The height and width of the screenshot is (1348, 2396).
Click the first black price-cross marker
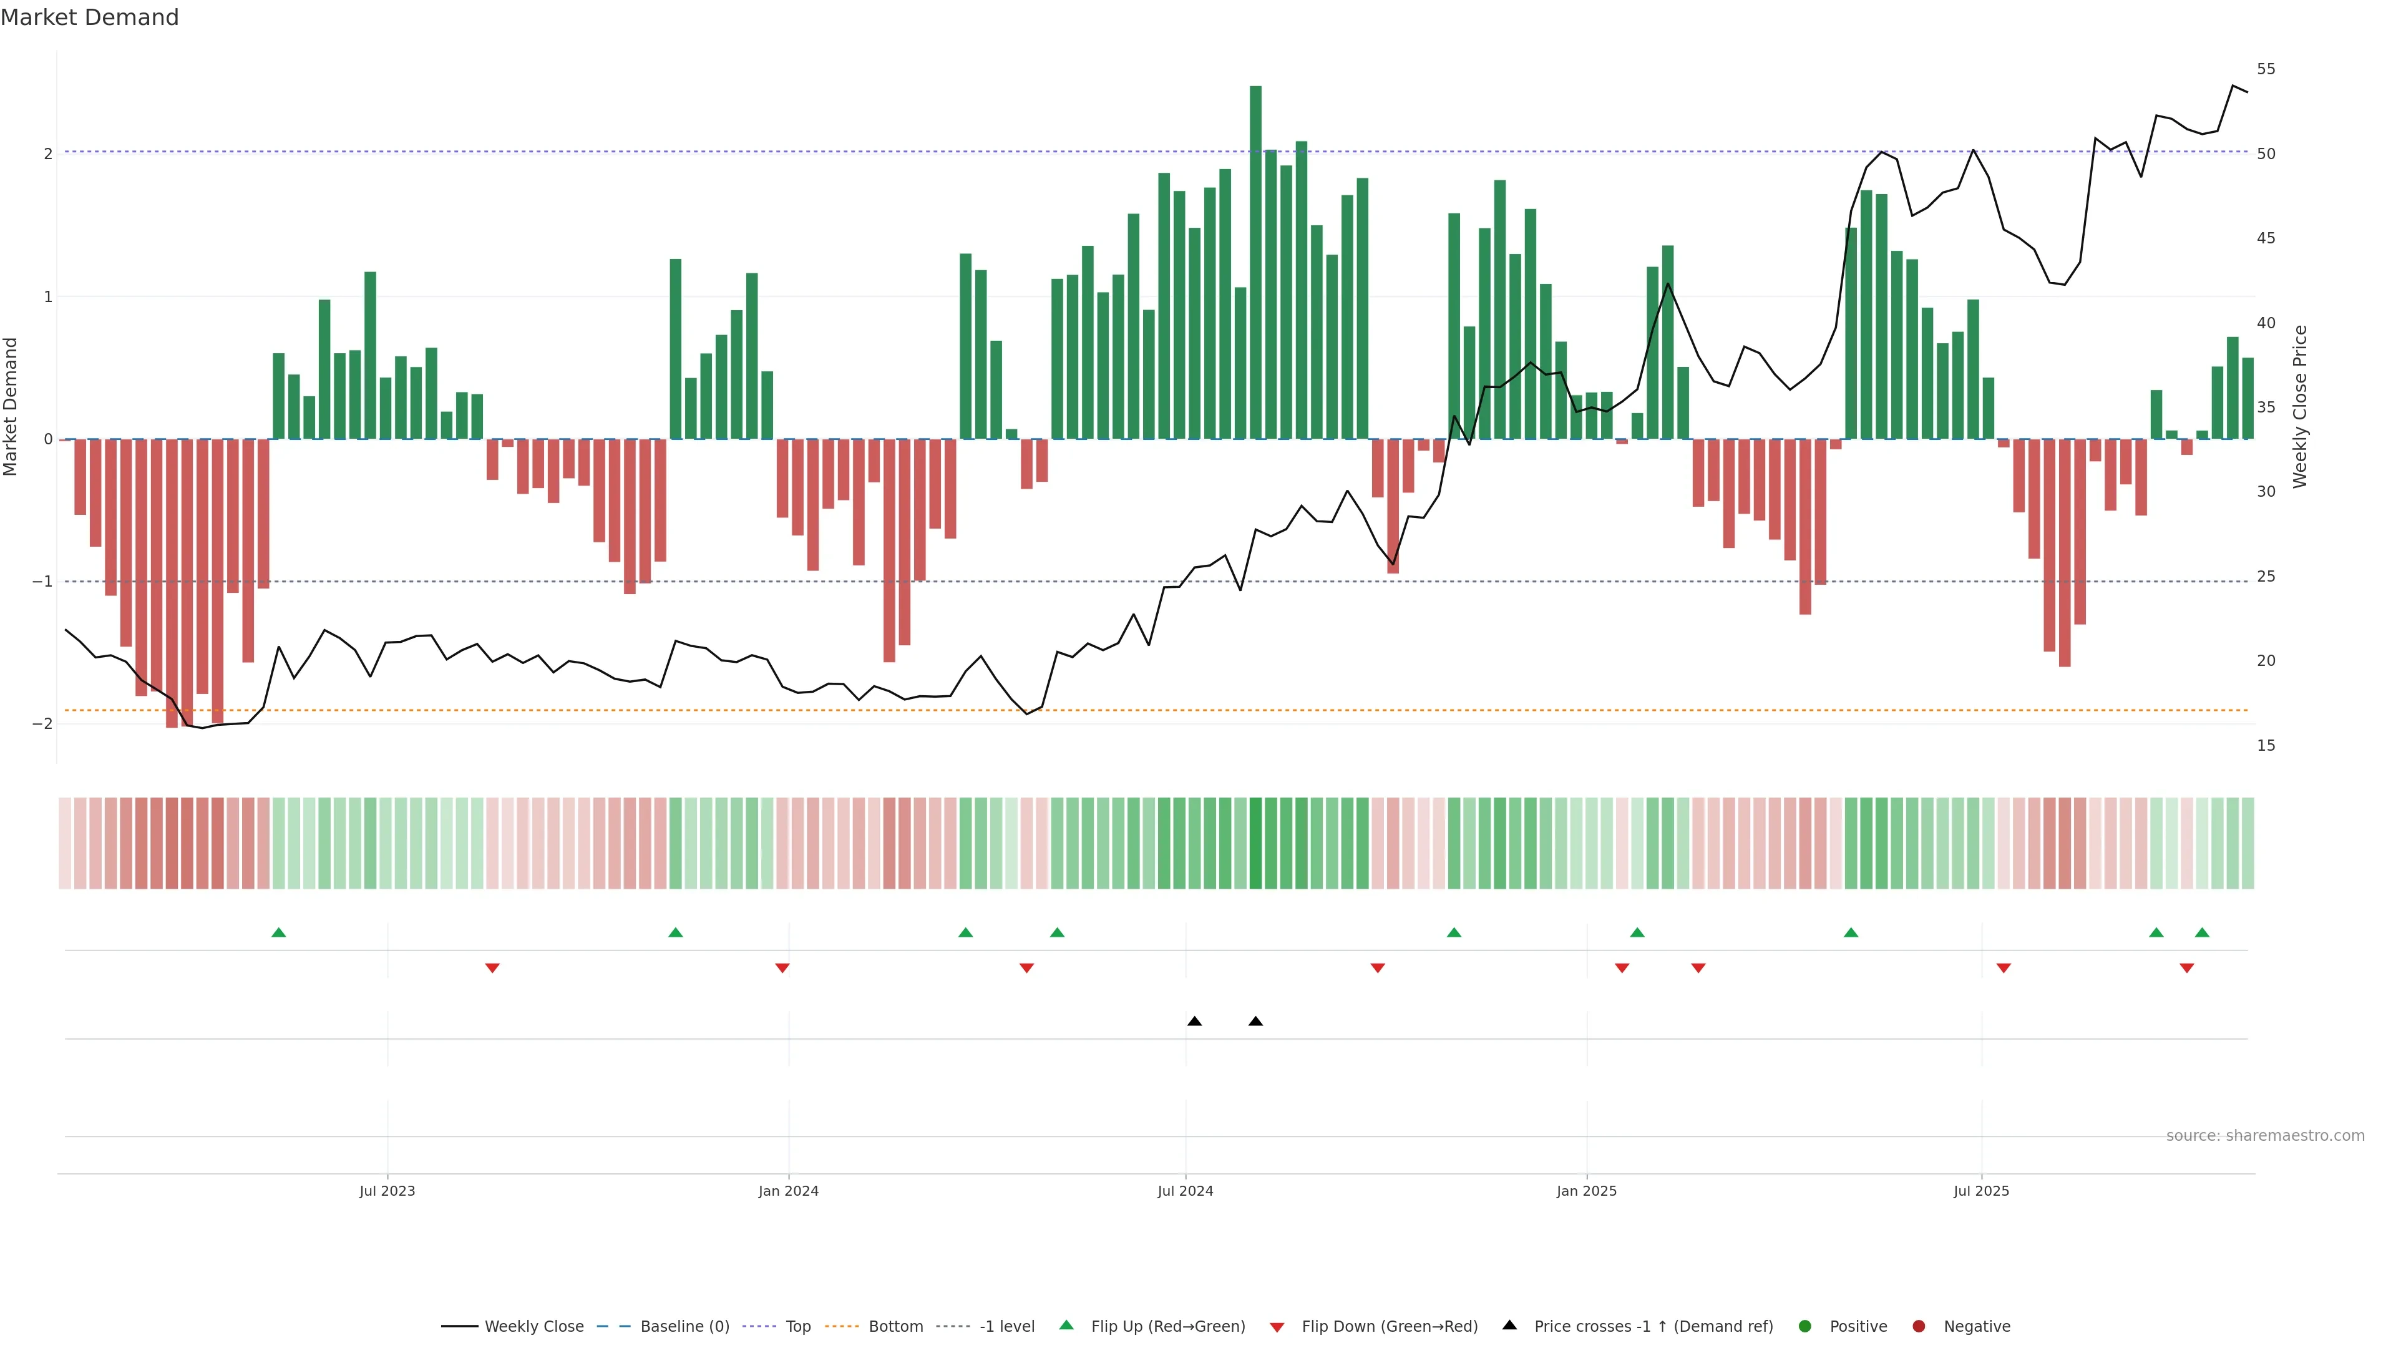tap(1194, 1022)
